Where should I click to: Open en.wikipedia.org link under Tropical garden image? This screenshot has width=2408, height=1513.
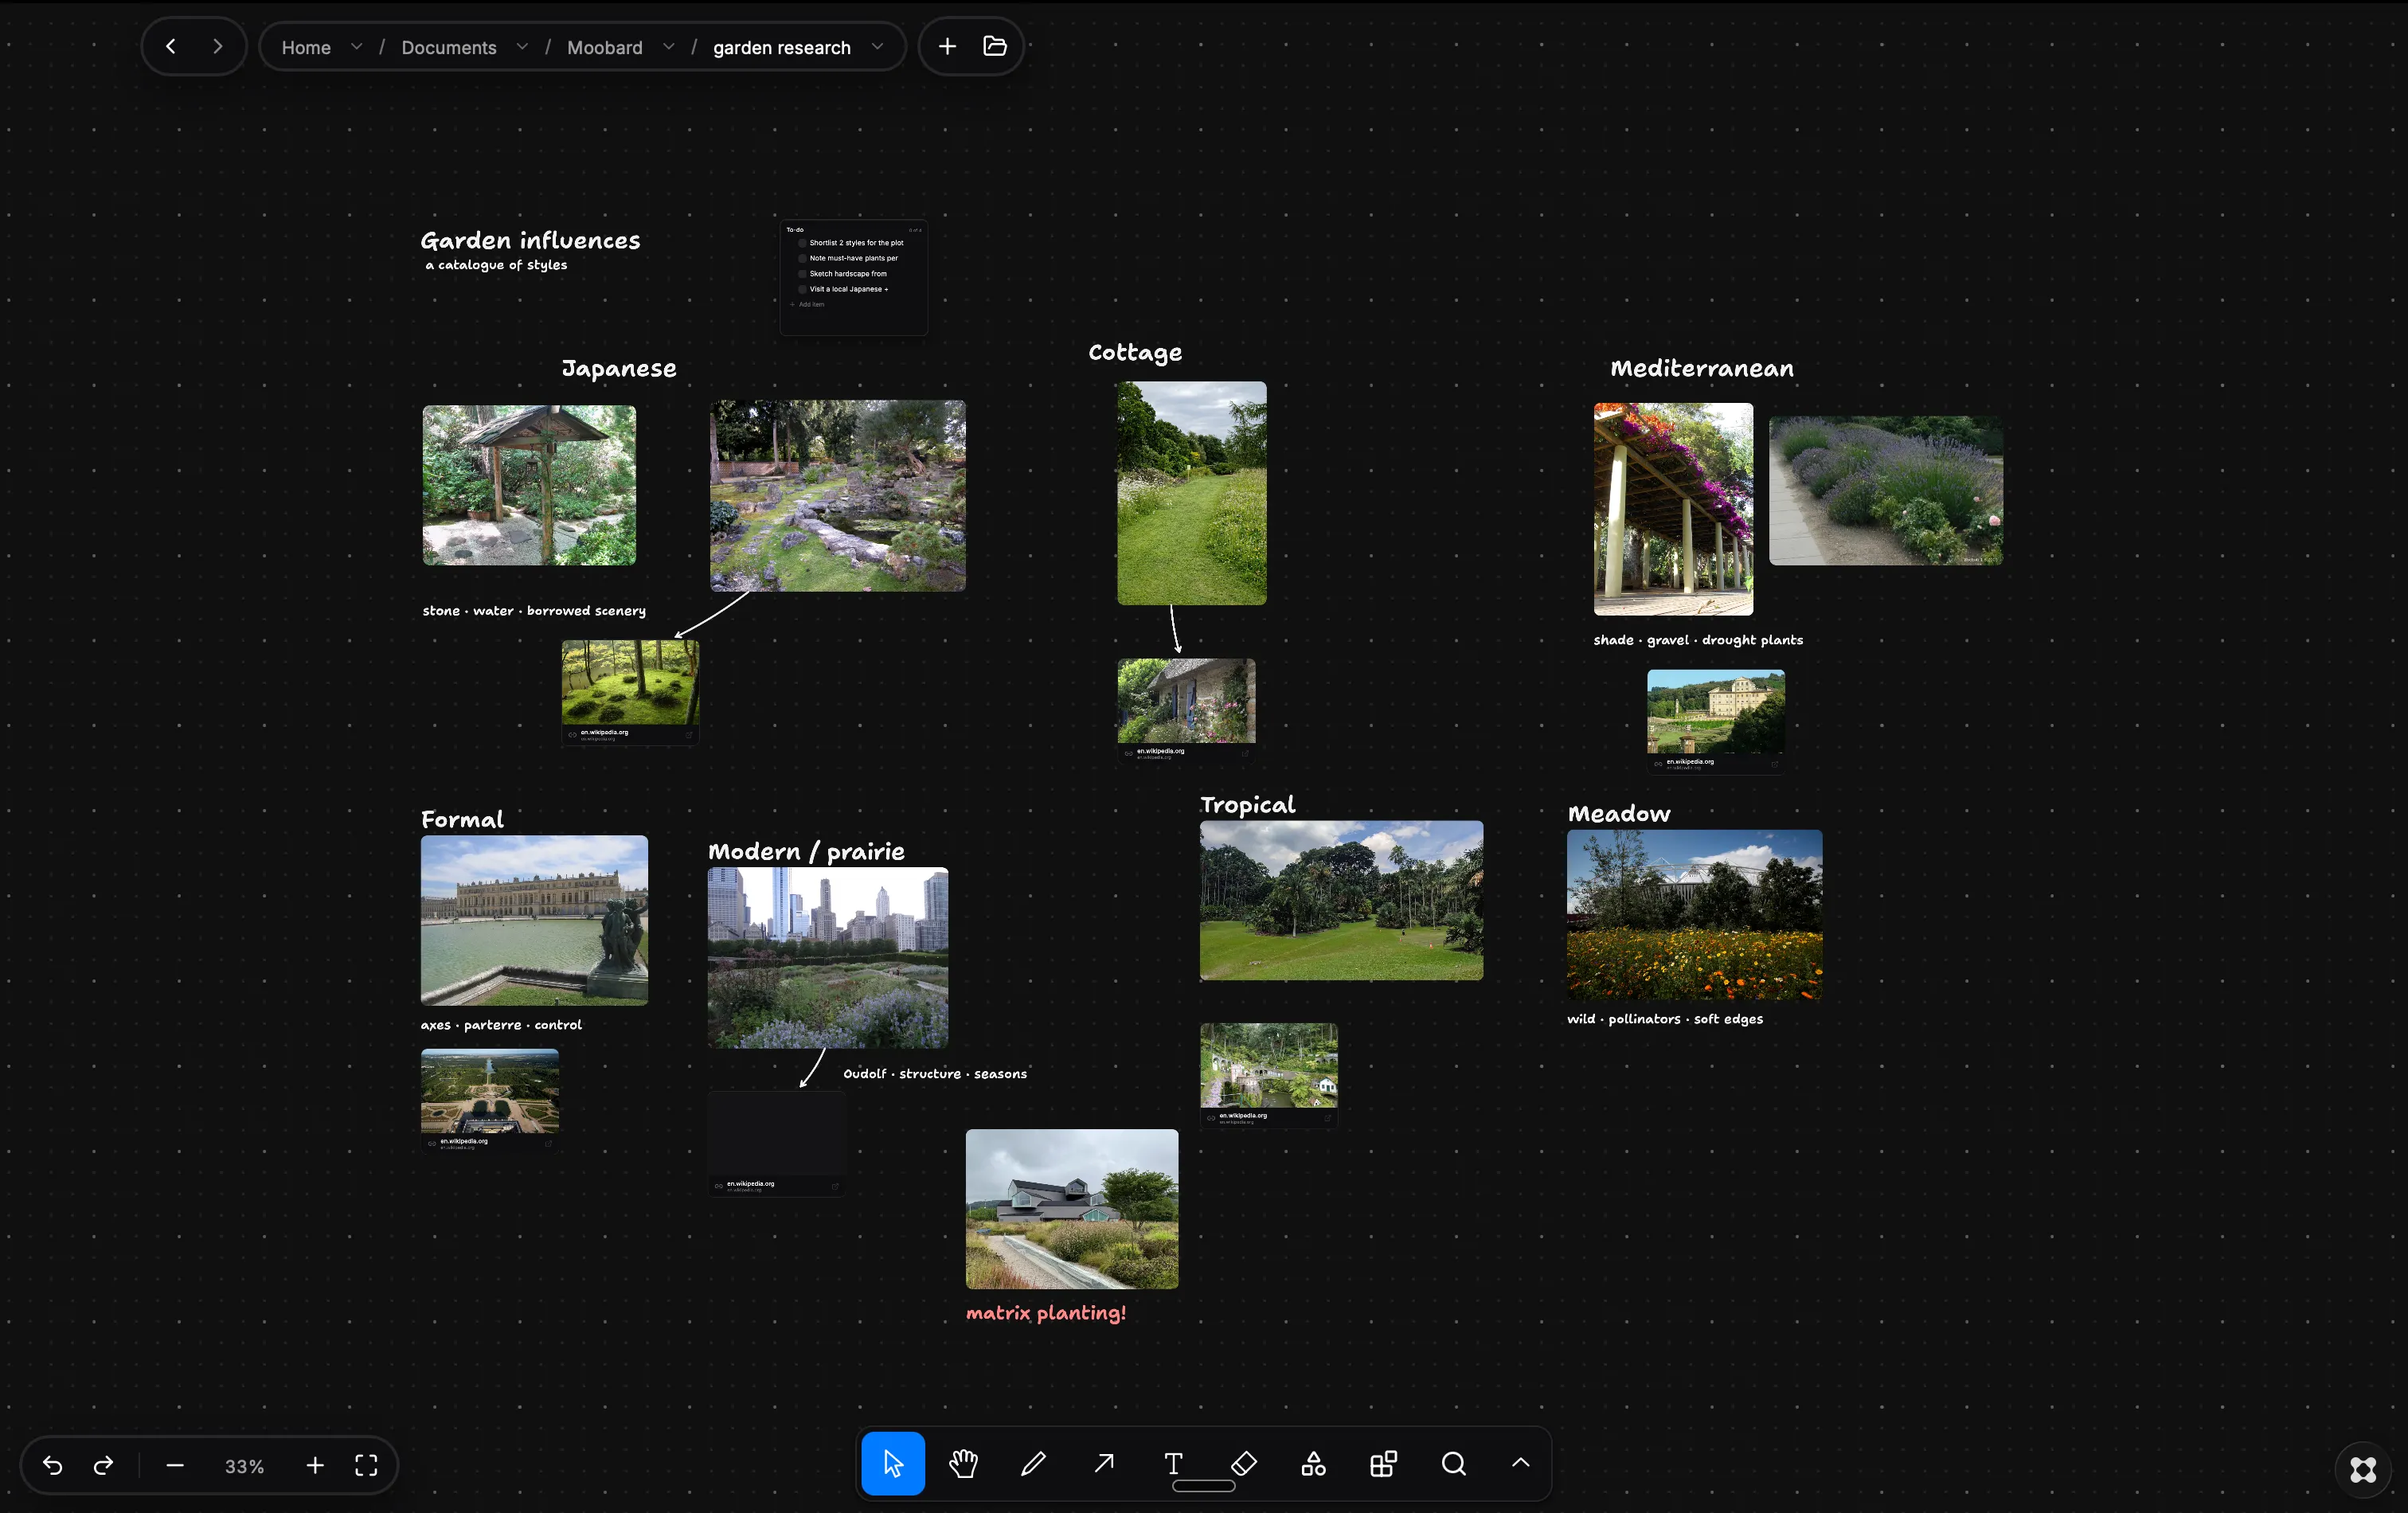coord(1243,1116)
